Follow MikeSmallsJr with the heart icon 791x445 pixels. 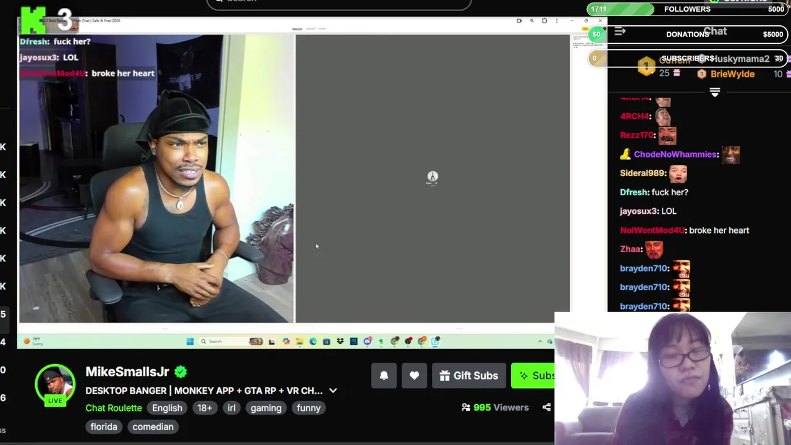[x=414, y=375]
